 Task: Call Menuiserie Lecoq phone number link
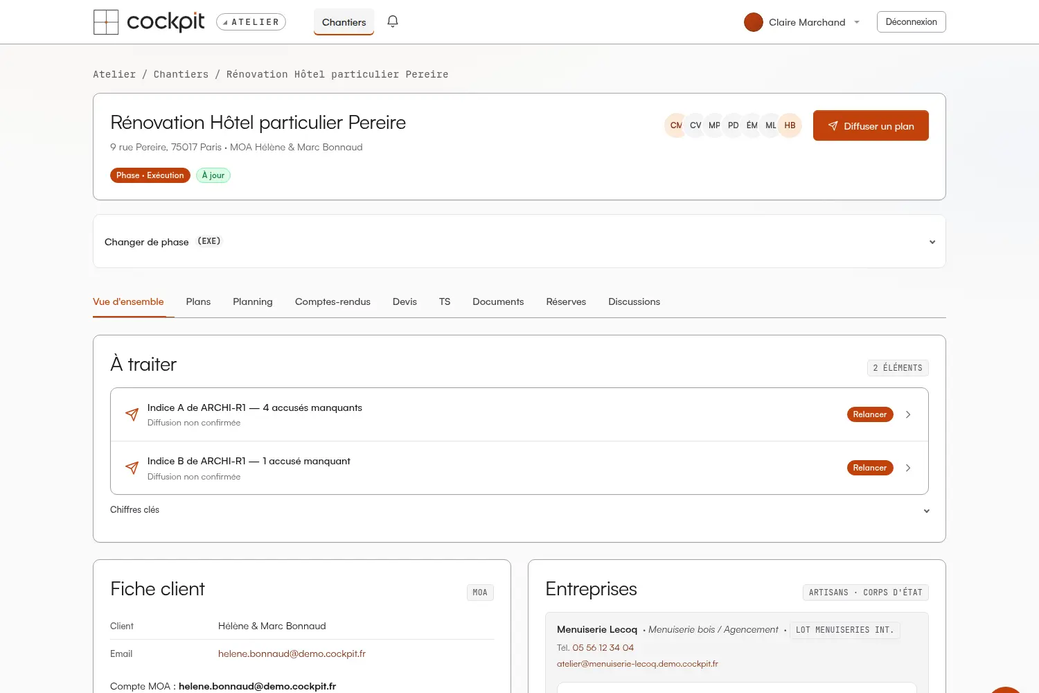point(603,647)
